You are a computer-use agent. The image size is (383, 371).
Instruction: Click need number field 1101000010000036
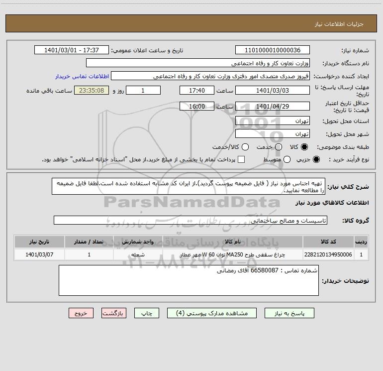click(x=273, y=50)
